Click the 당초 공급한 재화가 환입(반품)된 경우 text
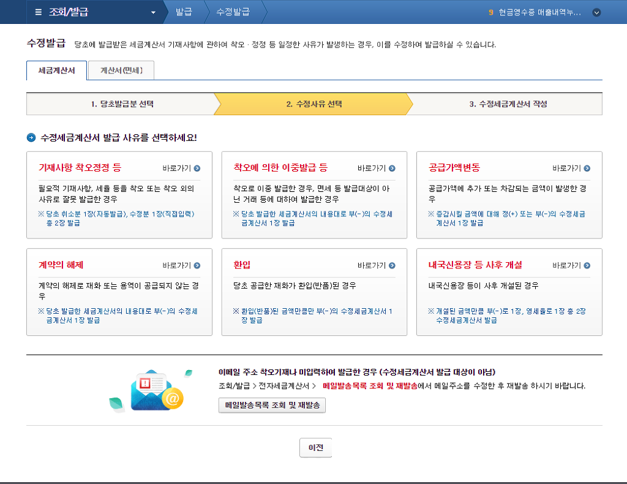The width and height of the screenshot is (627, 484). [x=295, y=285]
